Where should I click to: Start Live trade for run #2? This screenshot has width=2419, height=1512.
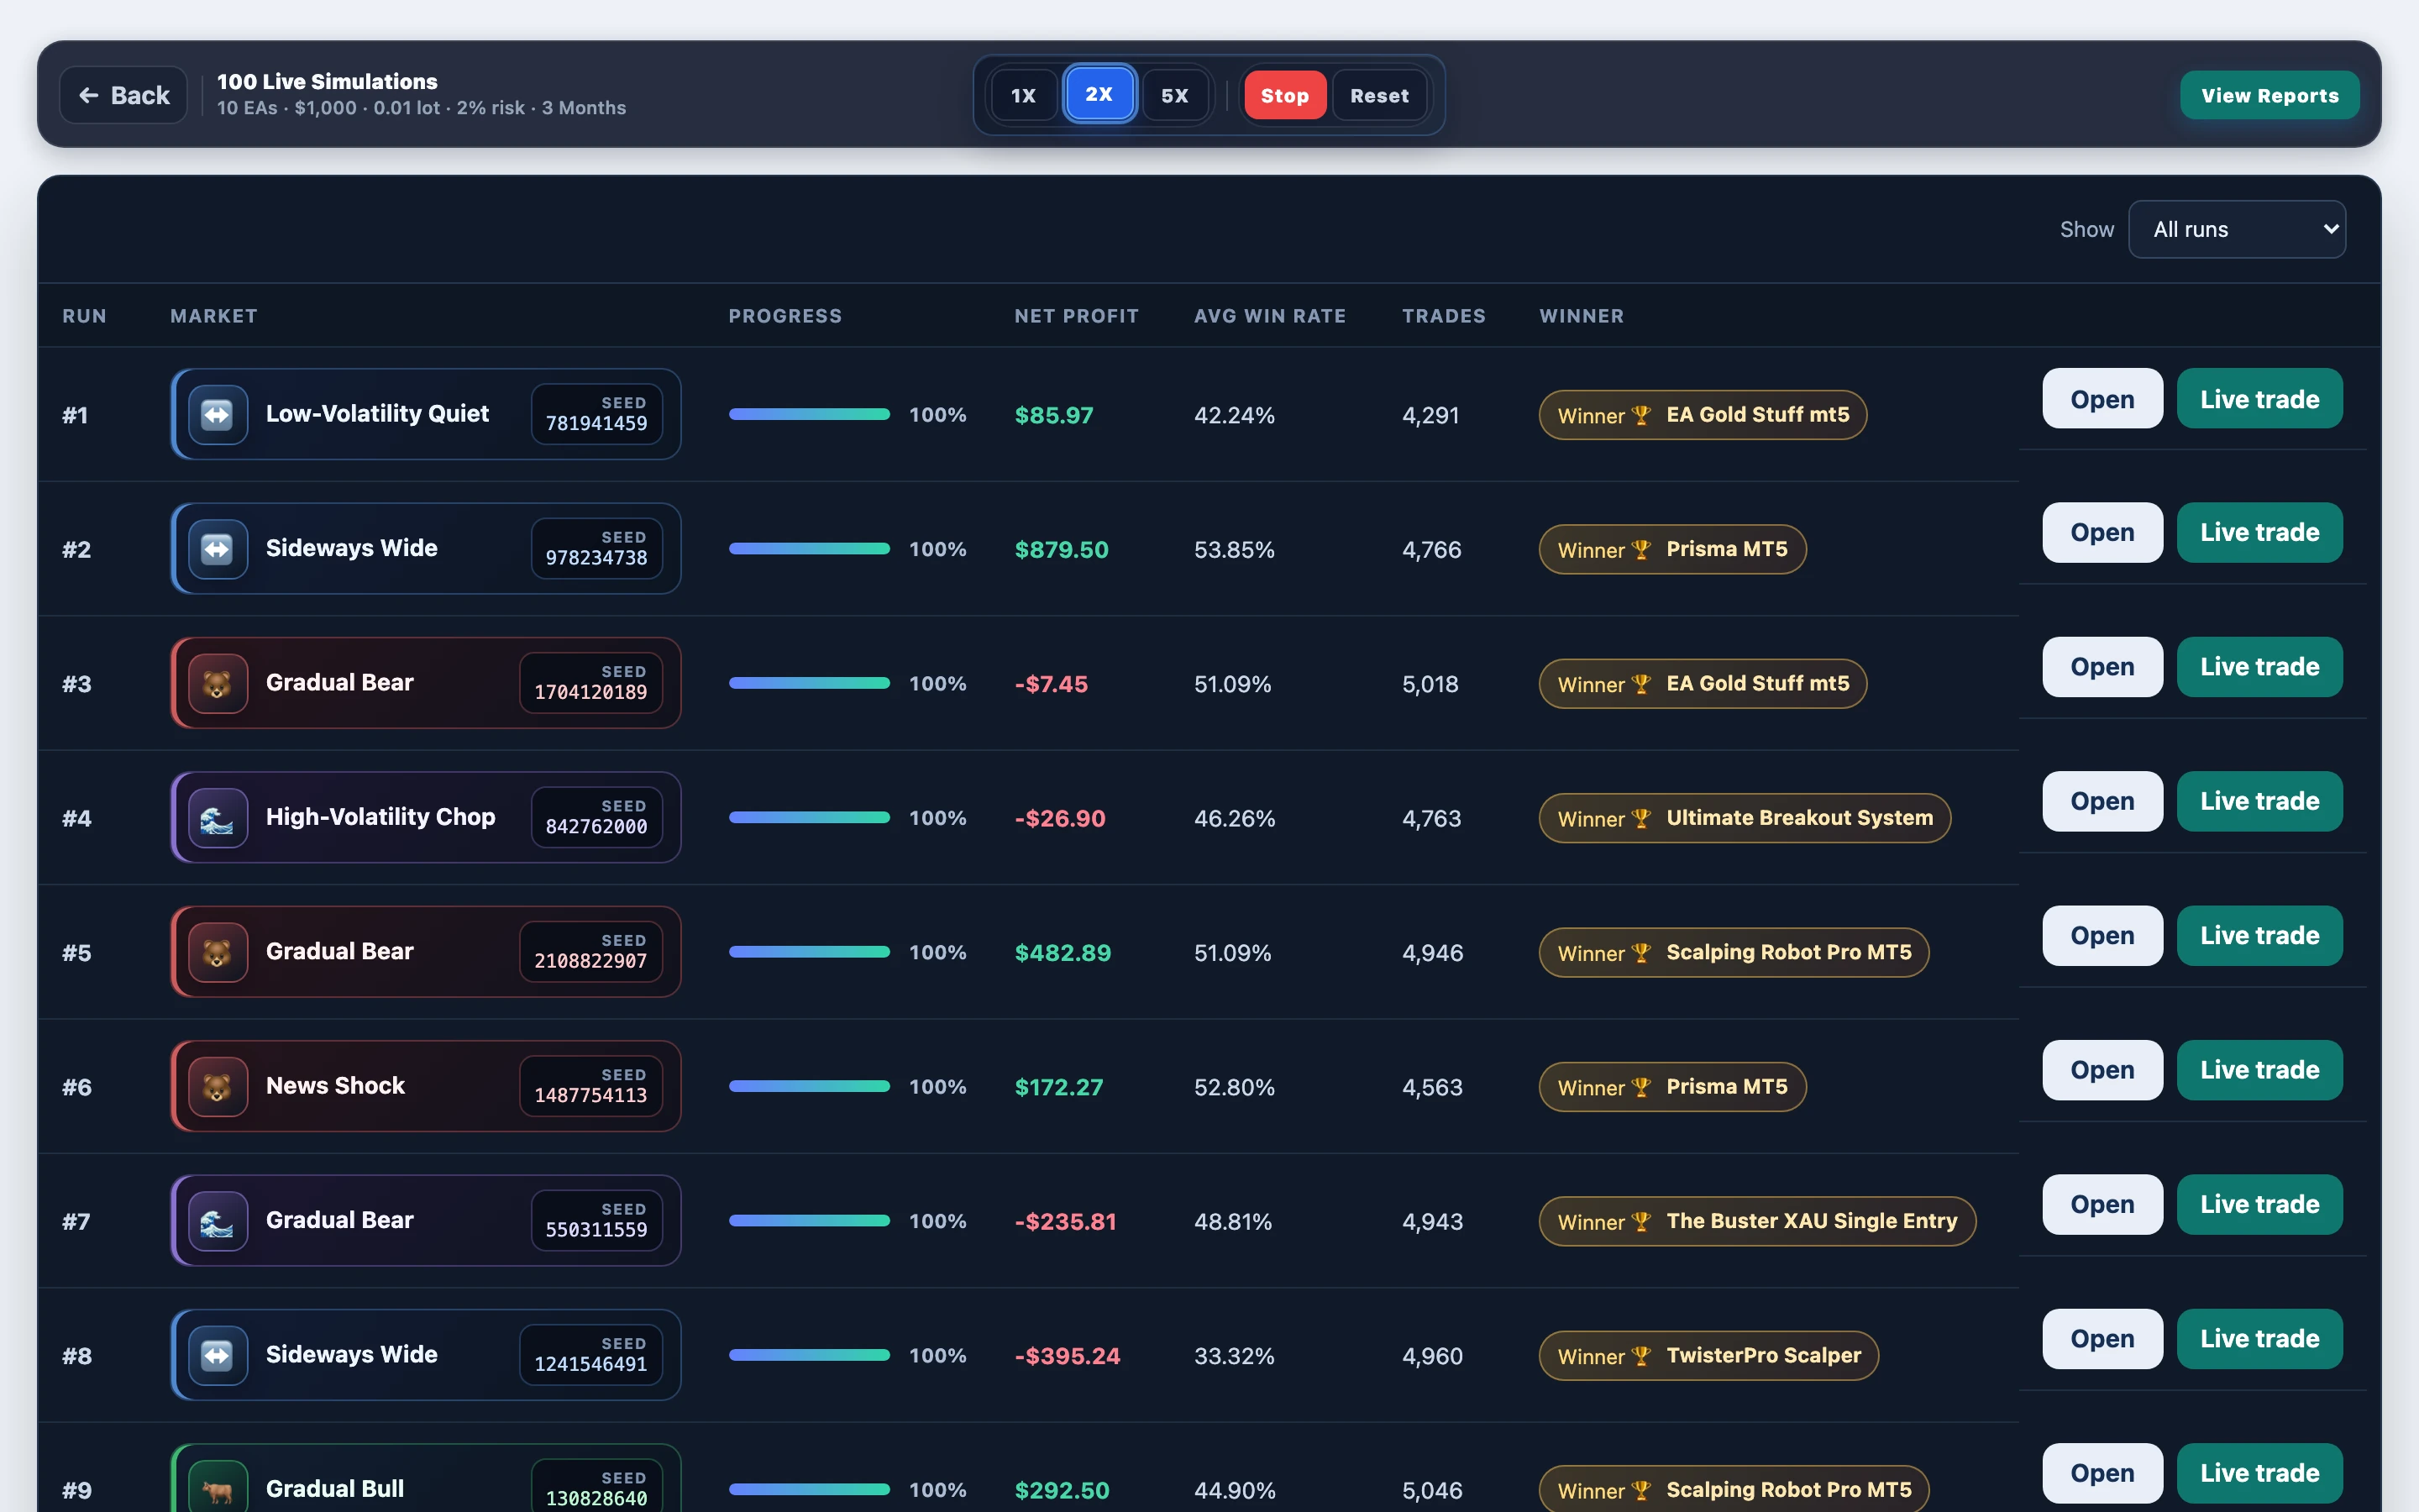[x=2259, y=532]
